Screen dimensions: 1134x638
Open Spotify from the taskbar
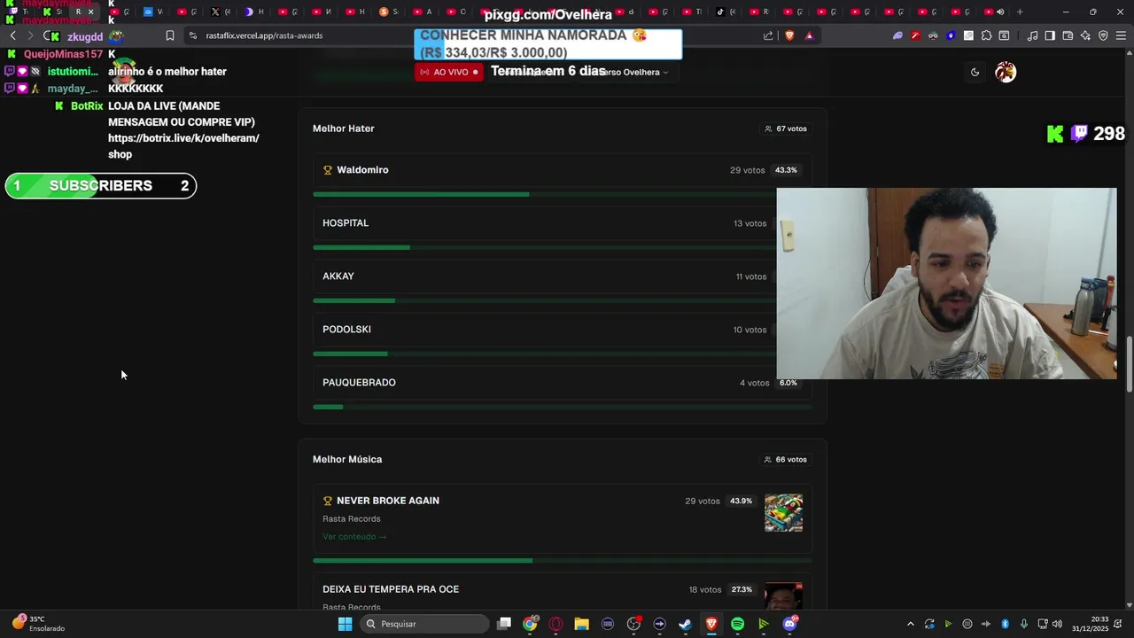click(x=737, y=624)
